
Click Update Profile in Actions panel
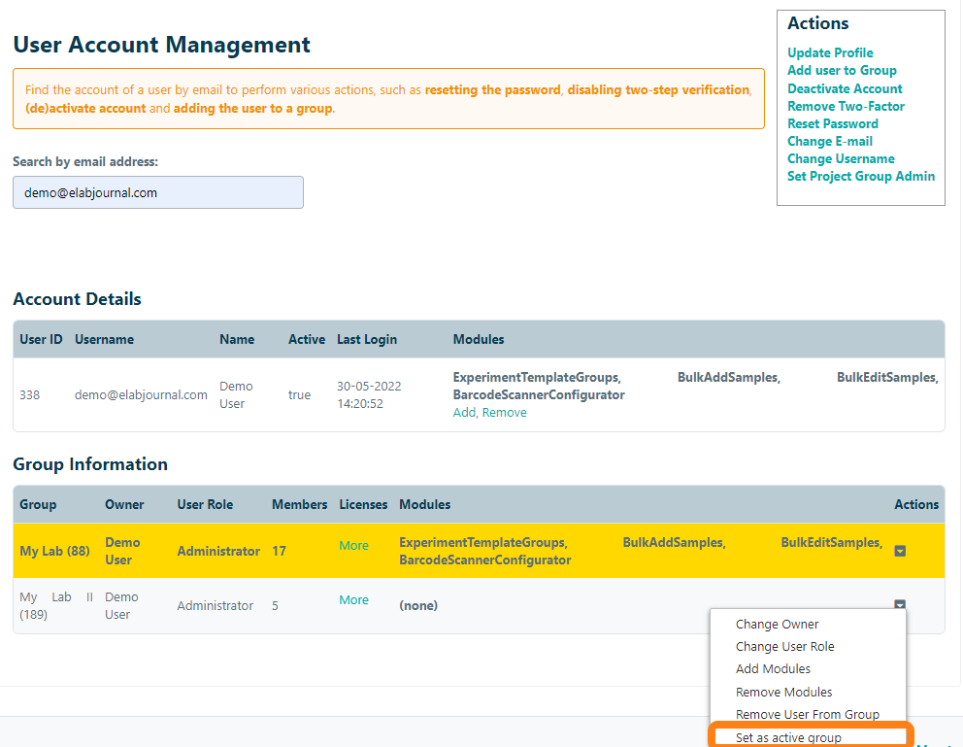pyautogui.click(x=830, y=52)
